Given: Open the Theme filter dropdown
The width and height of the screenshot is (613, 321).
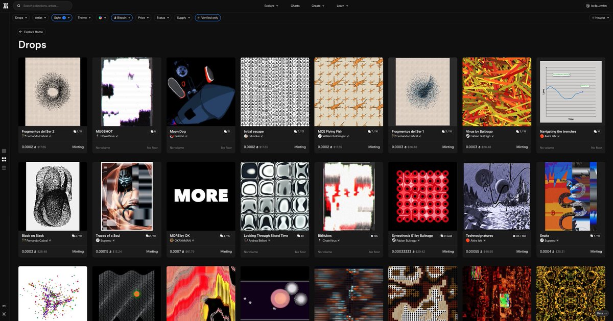Looking at the screenshot, I should point(84,17).
